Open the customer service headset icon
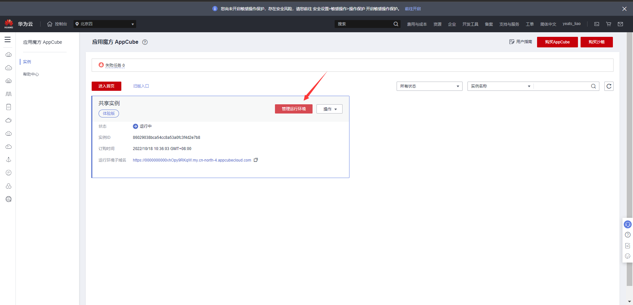 pos(628,224)
